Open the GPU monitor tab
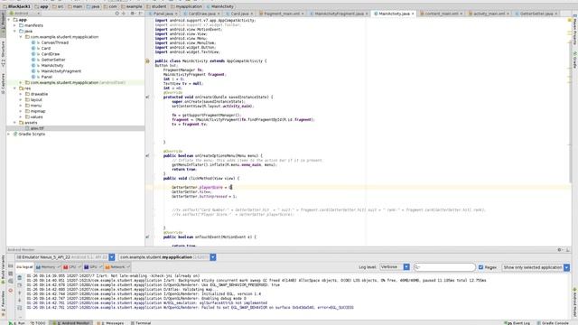 [92, 267]
